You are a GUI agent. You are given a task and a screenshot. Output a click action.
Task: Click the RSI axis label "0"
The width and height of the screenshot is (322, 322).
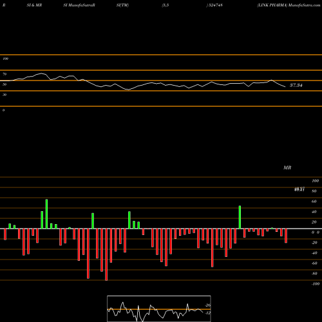click(3, 110)
